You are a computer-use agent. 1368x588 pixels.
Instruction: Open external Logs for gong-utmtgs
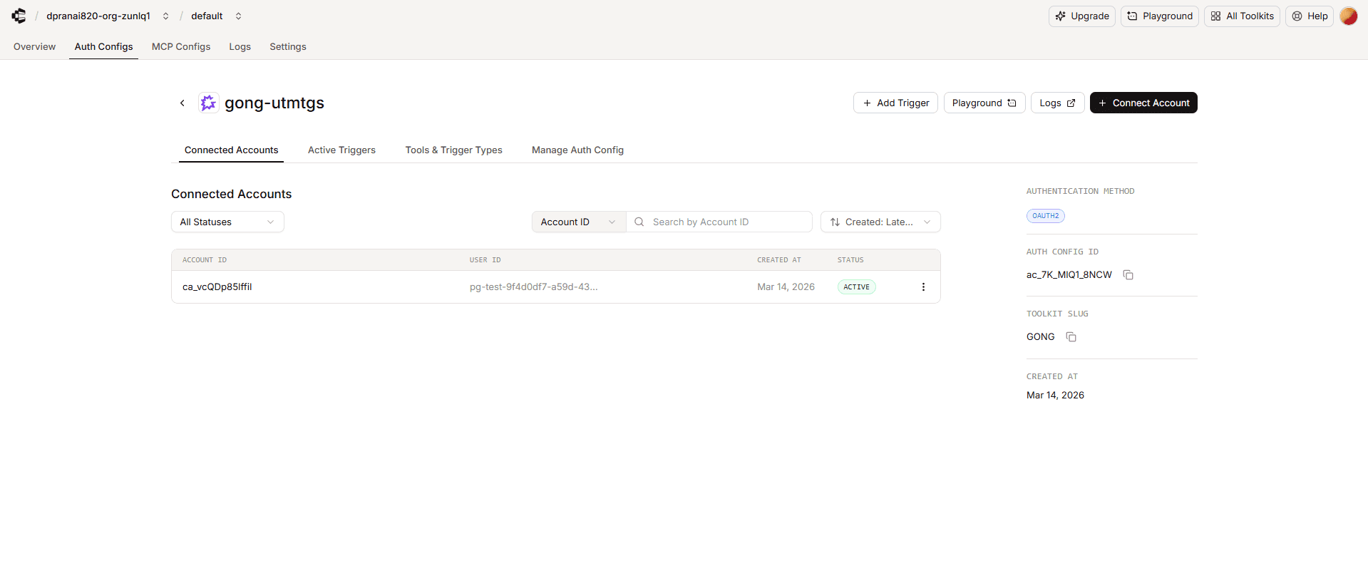pos(1057,103)
